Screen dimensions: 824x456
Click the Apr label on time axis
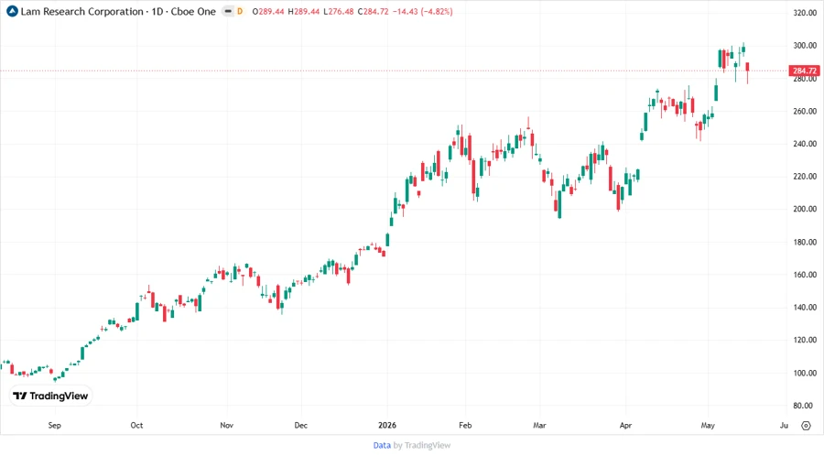625,425
